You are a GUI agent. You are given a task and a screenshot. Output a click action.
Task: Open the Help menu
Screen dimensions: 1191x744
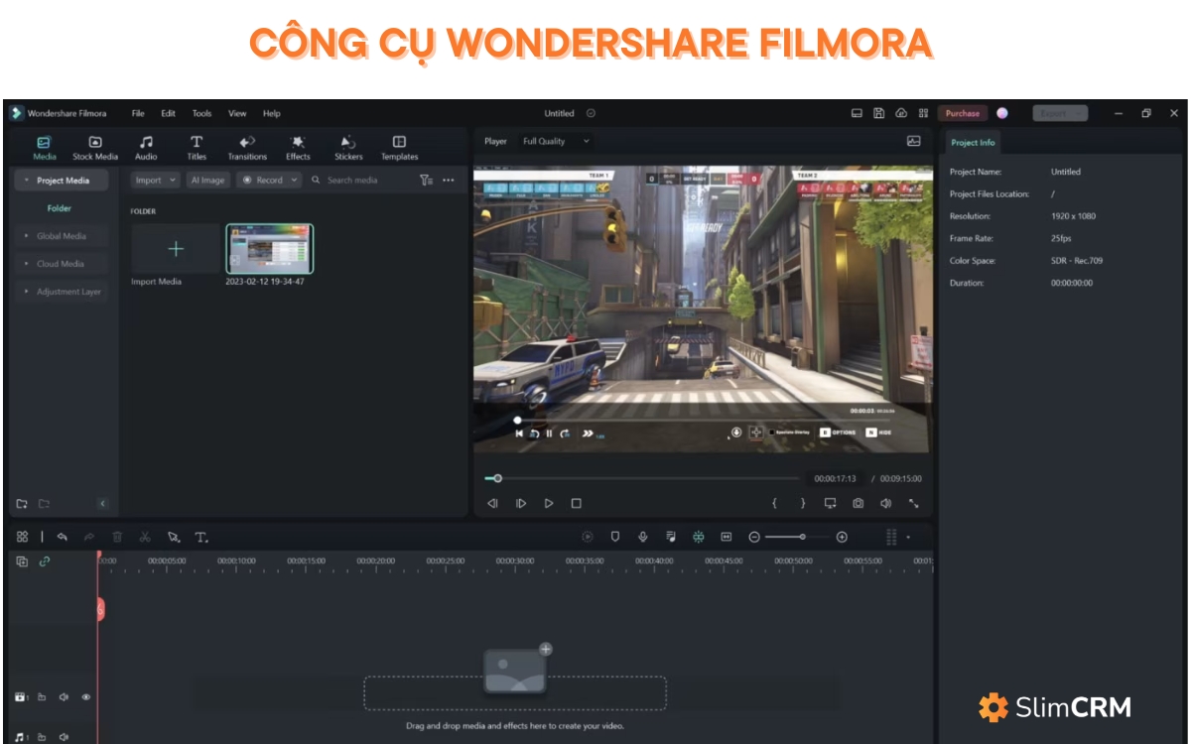tap(272, 113)
